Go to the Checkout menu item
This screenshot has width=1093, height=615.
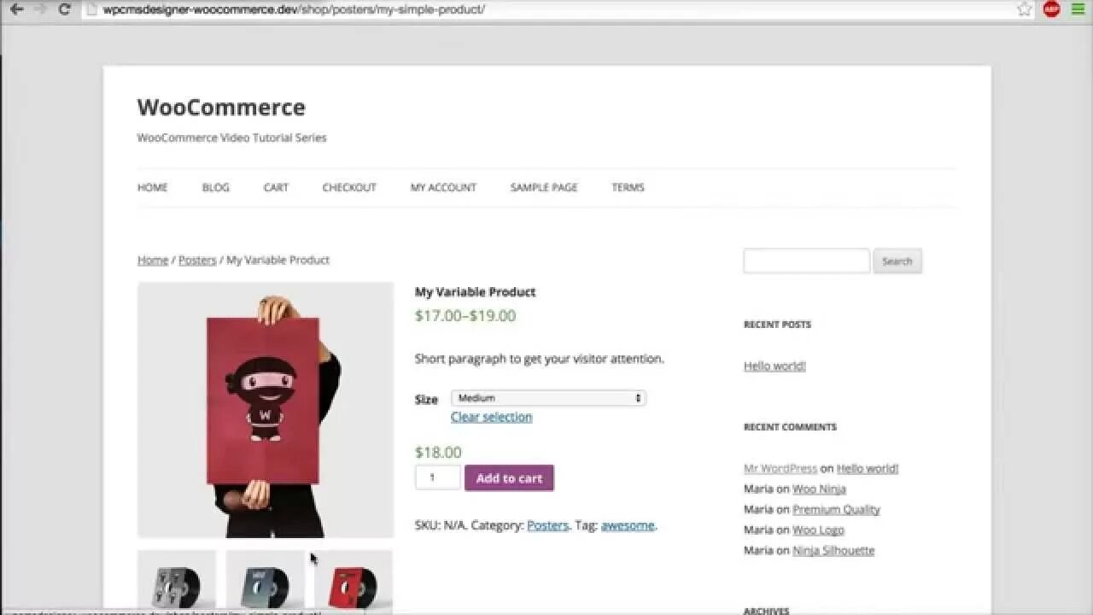click(x=349, y=187)
